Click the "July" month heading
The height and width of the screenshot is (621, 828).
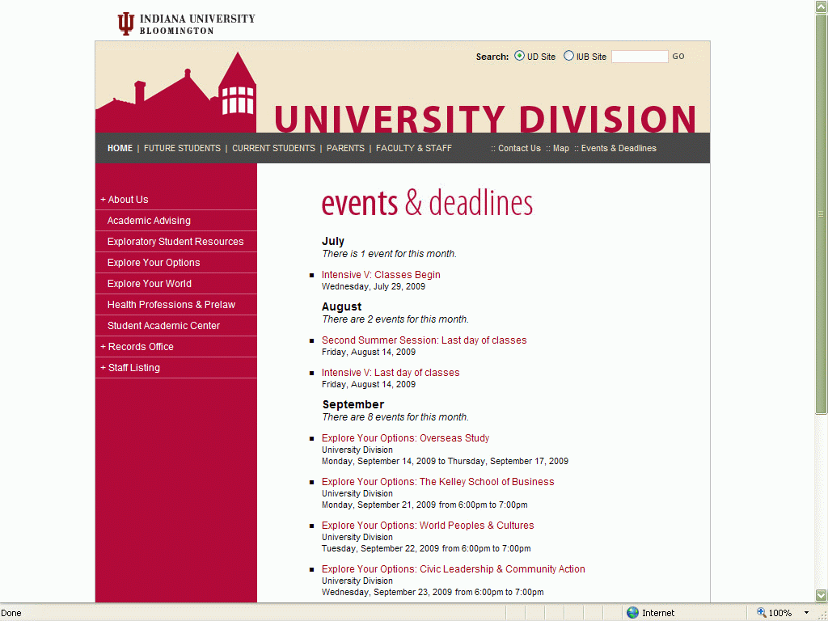point(332,241)
